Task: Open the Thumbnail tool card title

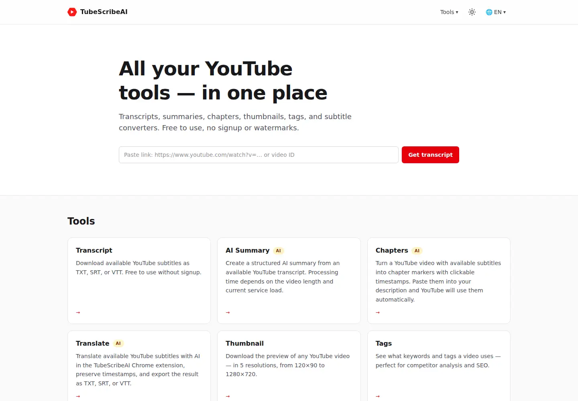Action: click(245, 343)
